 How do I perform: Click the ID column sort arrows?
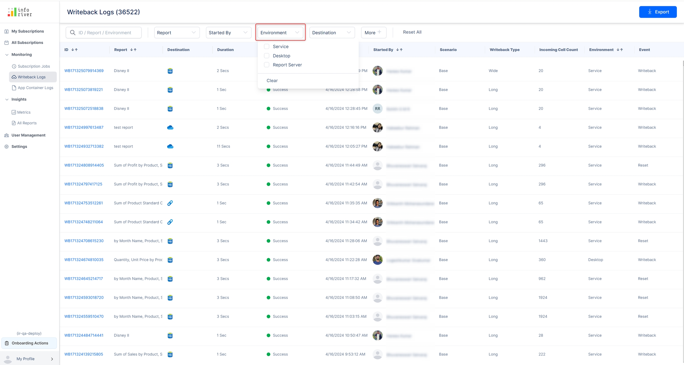point(75,50)
